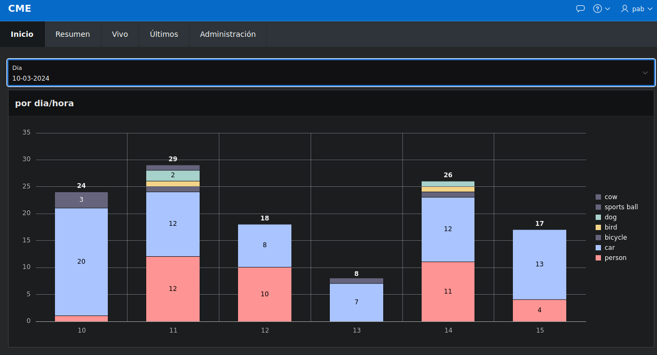Click the user profile icon in header

pos(624,9)
